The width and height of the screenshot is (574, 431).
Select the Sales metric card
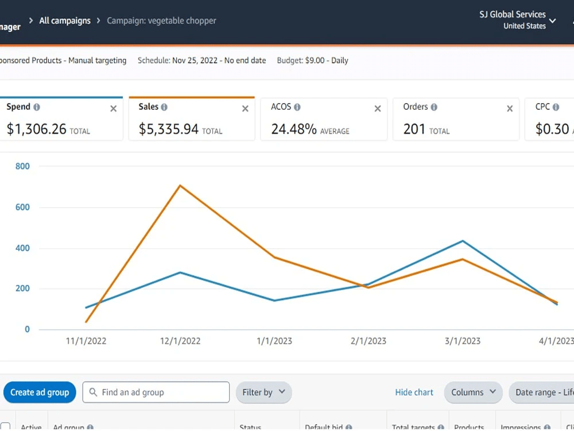(x=192, y=119)
